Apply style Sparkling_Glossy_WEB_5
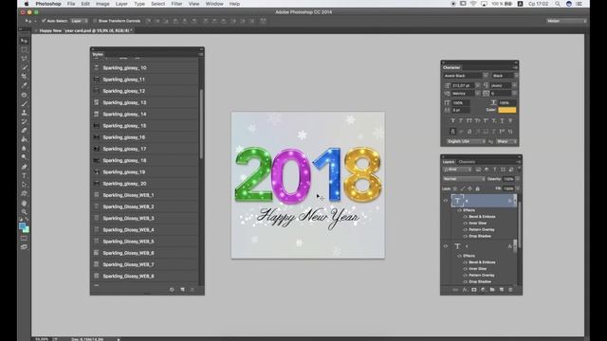Image resolution: width=607 pixels, height=341 pixels. tap(145, 242)
